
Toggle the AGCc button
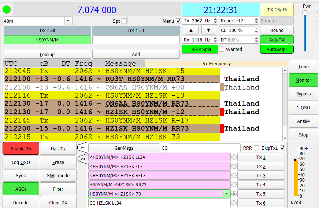(x=21, y=189)
